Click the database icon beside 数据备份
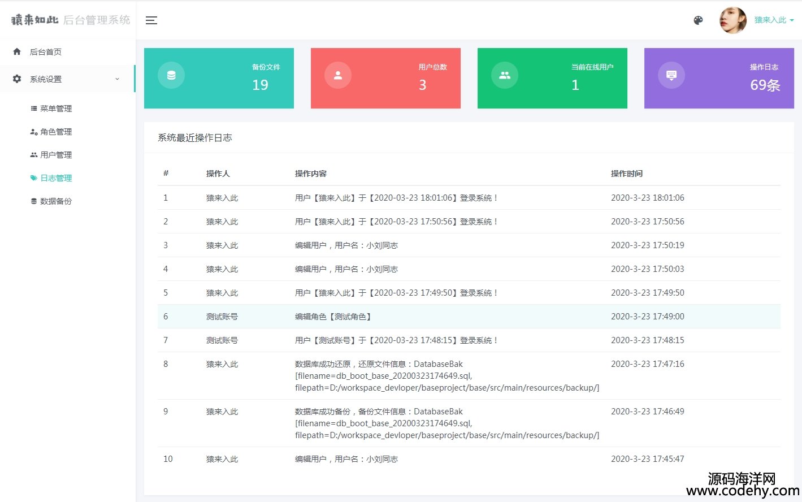802x502 pixels. 34,201
